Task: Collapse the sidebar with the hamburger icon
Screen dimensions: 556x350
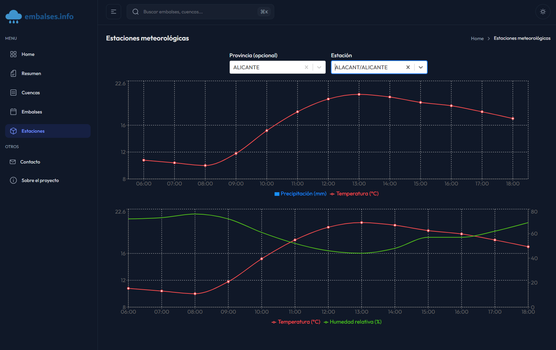Action: pos(114,12)
